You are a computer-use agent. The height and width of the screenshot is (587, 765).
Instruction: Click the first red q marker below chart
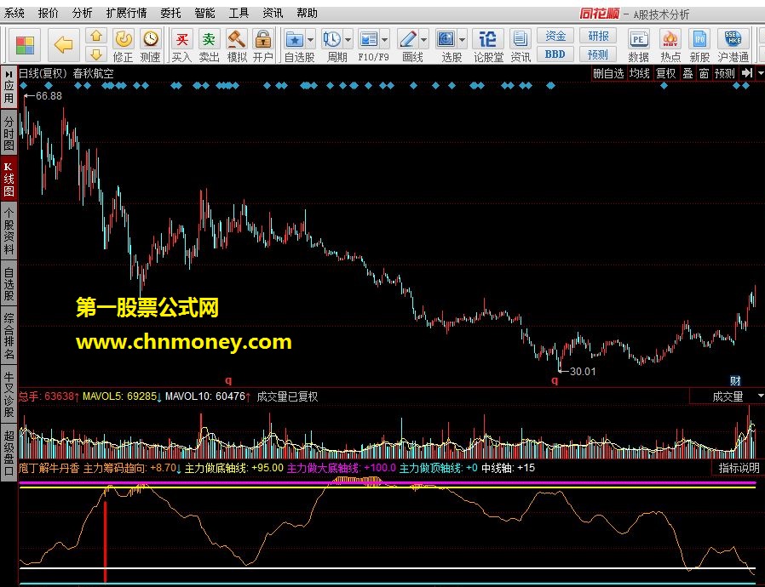(x=228, y=380)
